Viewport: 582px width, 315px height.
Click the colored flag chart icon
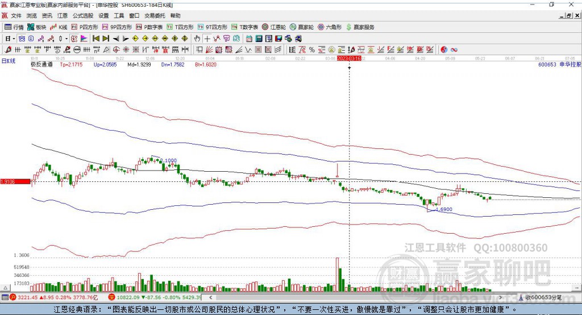tap(84, 39)
